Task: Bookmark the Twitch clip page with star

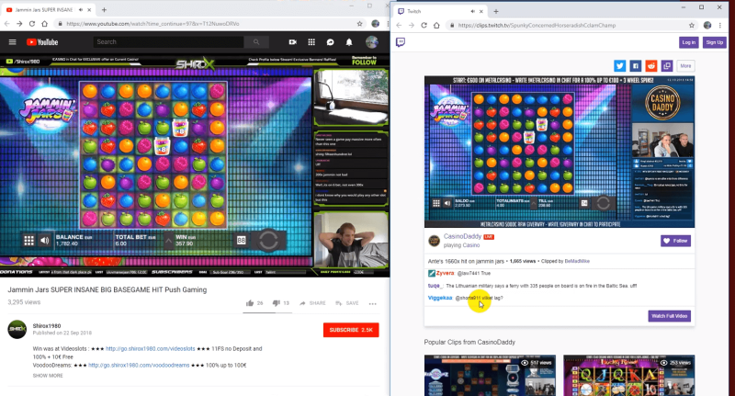Action: (x=693, y=25)
